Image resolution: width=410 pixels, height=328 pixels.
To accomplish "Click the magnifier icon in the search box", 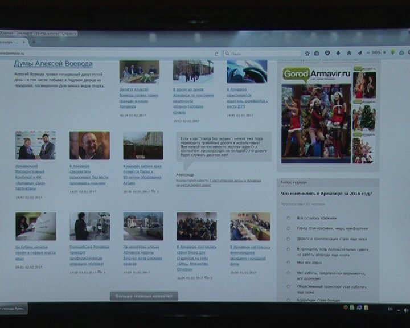I will coord(227,54).
